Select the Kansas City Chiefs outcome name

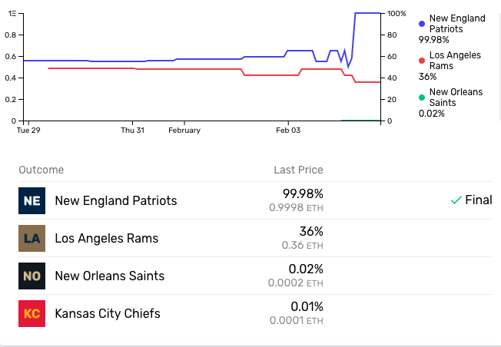click(108, 313)
